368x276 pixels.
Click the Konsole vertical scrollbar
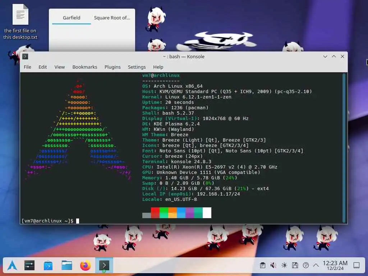click(344, 148)
